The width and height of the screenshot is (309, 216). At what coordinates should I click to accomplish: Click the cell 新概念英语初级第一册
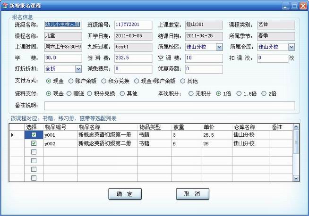tap(107, 135)
